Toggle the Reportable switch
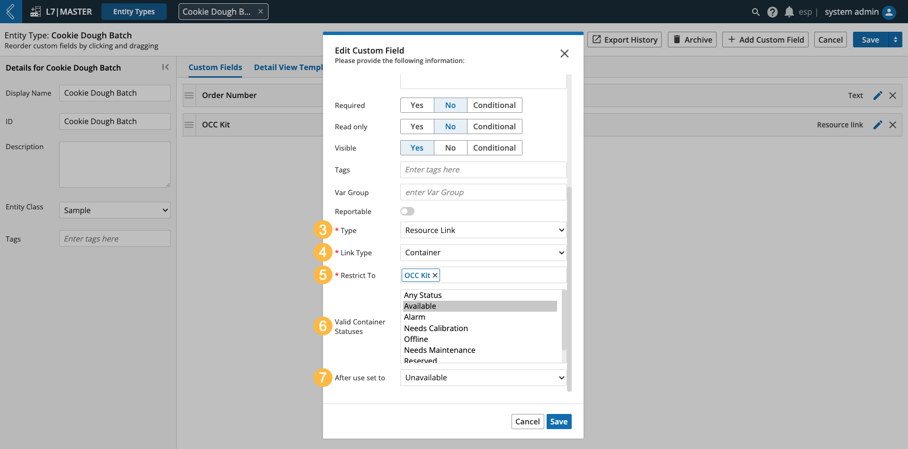The height and width of the screenshot is (449, 908). [x=407, y=211]
